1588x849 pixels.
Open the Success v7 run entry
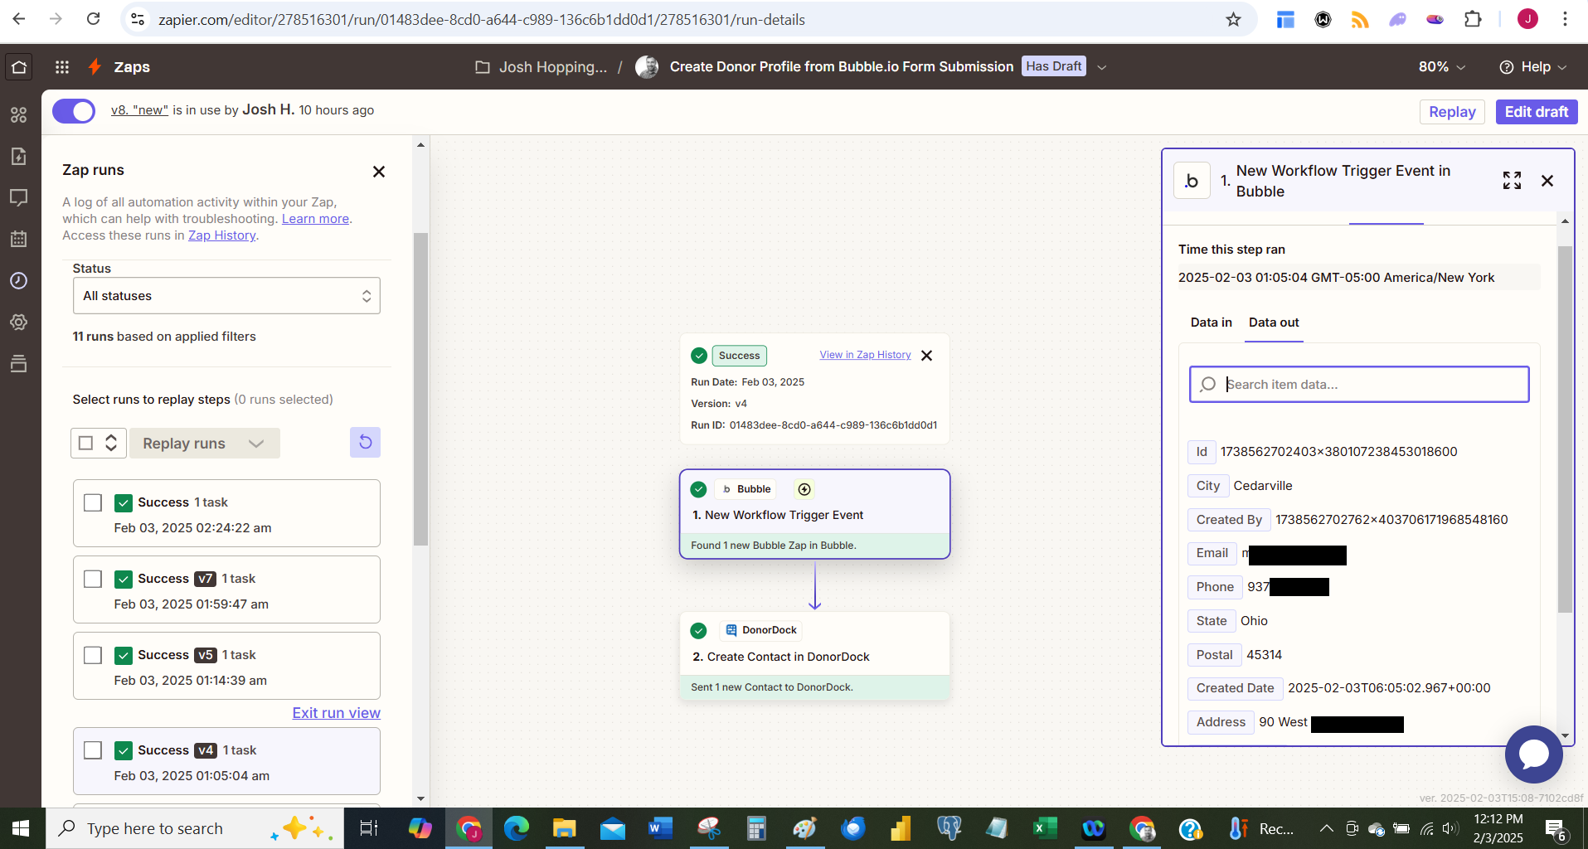coord(226,589)
